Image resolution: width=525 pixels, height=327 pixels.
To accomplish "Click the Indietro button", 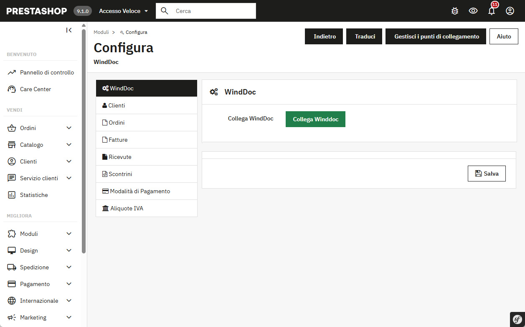I will coord(325,36).
